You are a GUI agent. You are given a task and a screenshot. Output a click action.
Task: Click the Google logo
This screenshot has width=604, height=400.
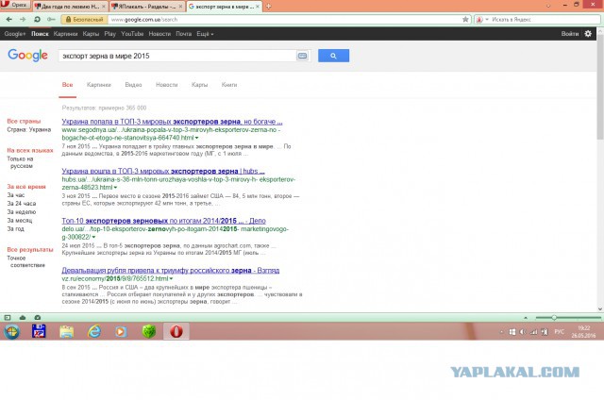click(27, 56)
